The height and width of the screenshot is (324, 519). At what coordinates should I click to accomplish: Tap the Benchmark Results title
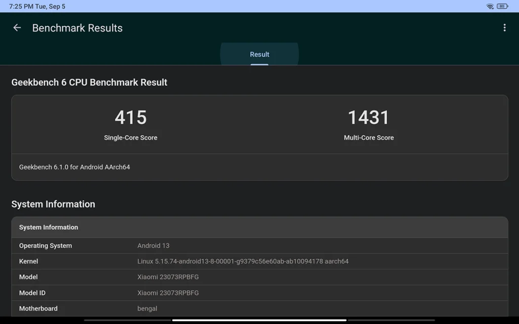[78, 28]
